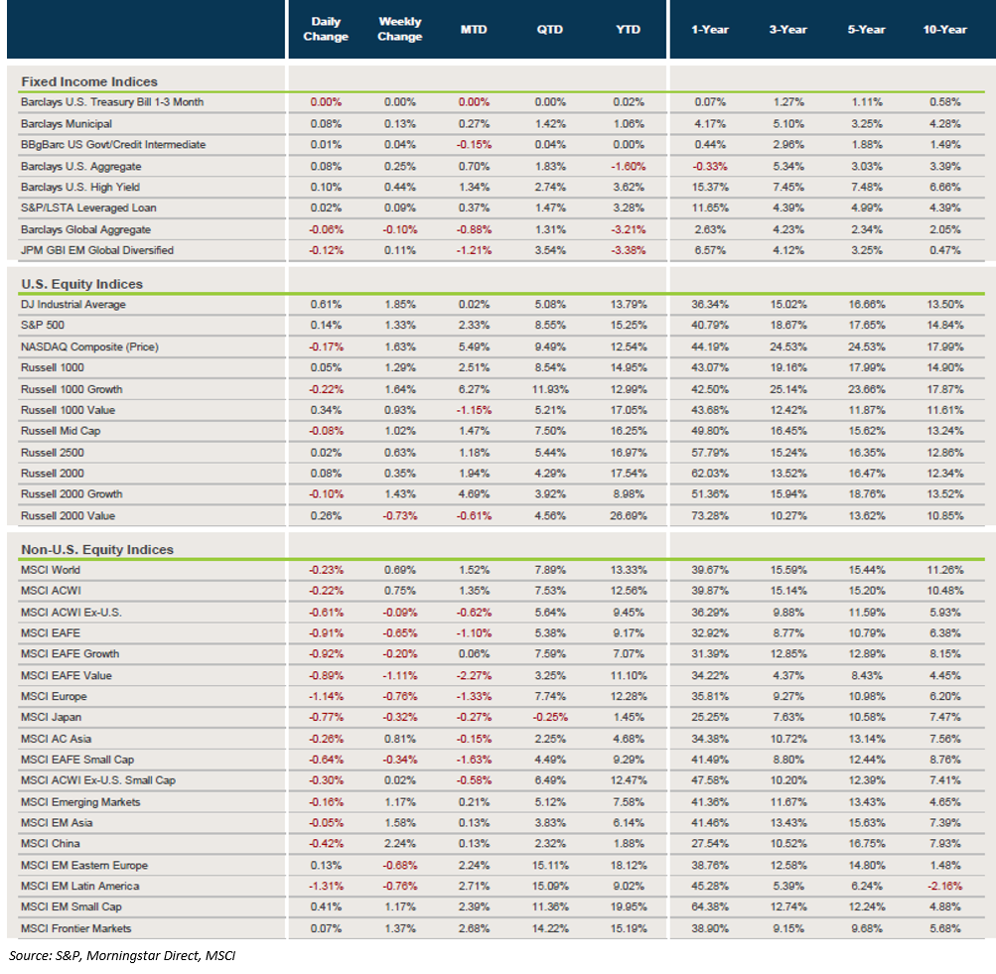This screenshot has width=996, height=974.
Task: Click Russell 2000 1-Year value 62.03%
Action: [x=710, y=474]
